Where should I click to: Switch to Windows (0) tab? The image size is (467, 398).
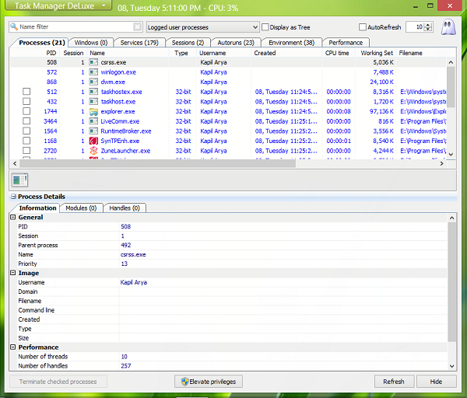(x=91, y=43)
